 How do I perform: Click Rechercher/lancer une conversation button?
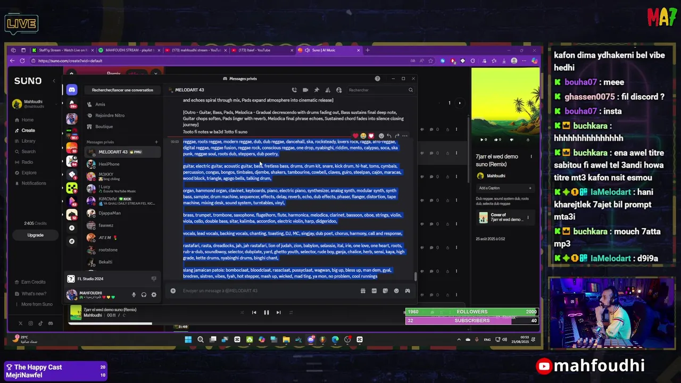[x=122, y=90]
